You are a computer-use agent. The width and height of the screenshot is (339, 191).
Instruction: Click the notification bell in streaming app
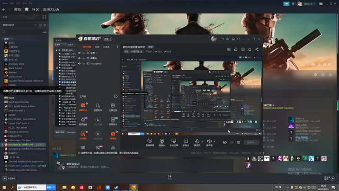(x=250, y=49)
